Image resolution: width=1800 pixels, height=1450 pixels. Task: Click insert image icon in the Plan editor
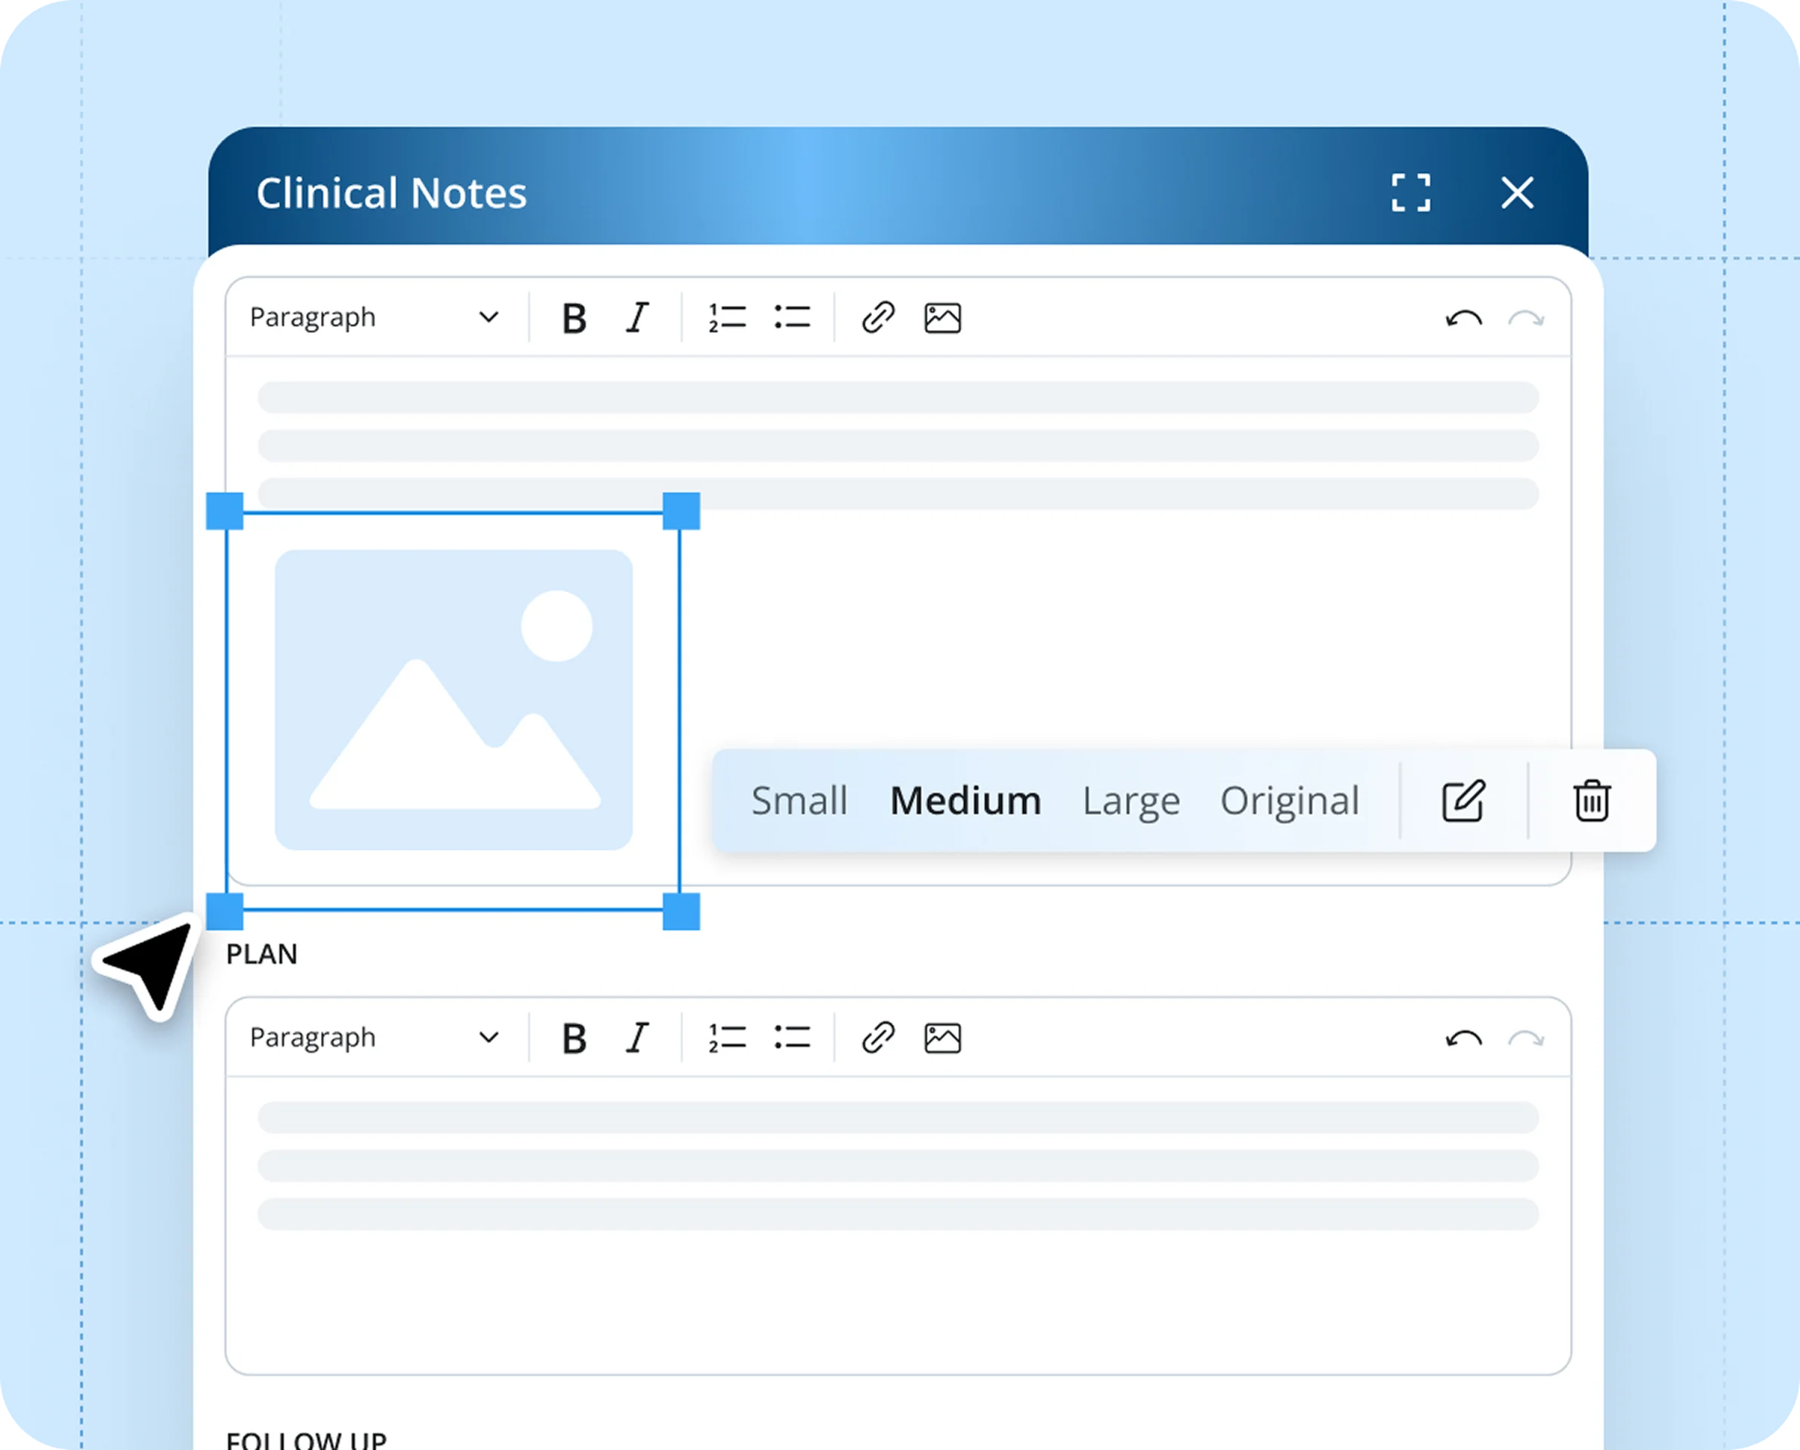point(942,1038)
